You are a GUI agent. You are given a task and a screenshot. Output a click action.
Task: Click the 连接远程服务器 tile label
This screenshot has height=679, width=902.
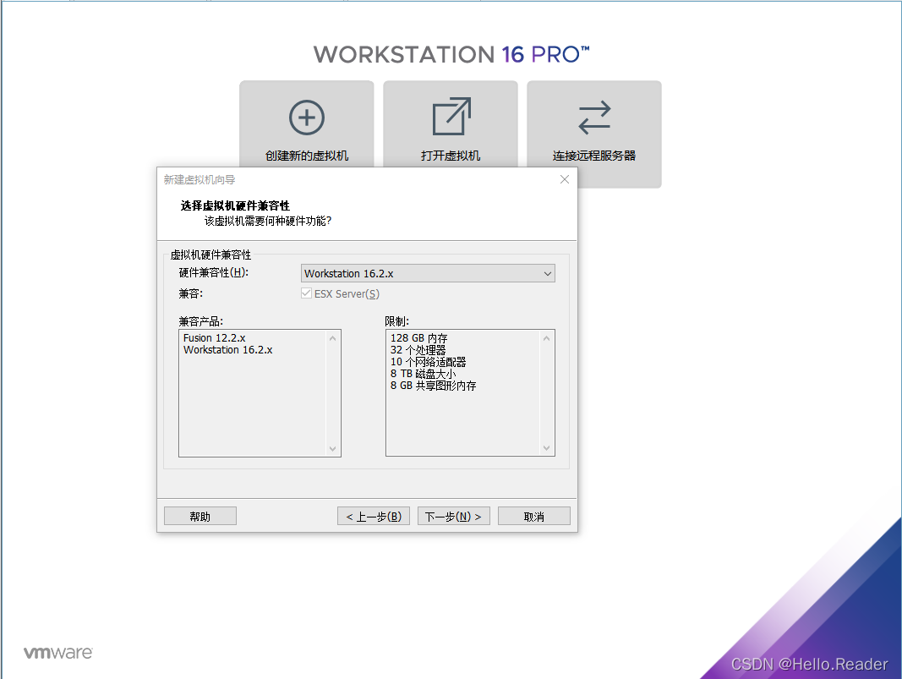tap(594, 156)
